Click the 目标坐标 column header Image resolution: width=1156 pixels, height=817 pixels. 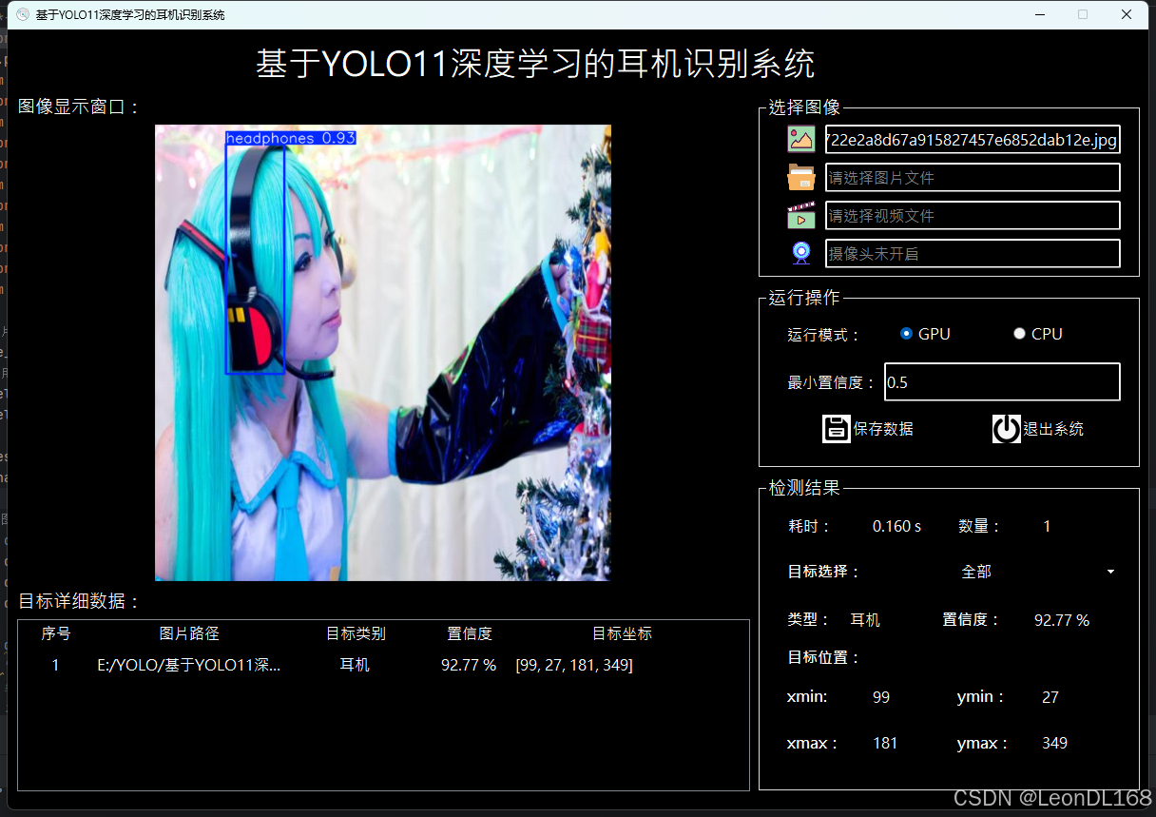click(622, 633)
